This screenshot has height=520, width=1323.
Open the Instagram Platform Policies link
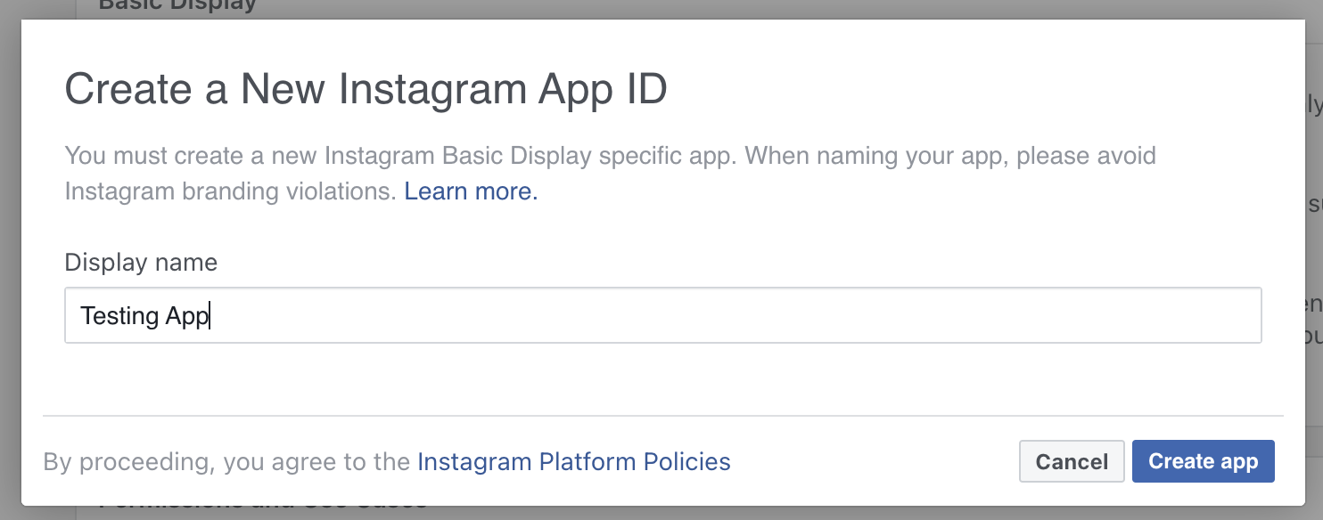[574, 461]
